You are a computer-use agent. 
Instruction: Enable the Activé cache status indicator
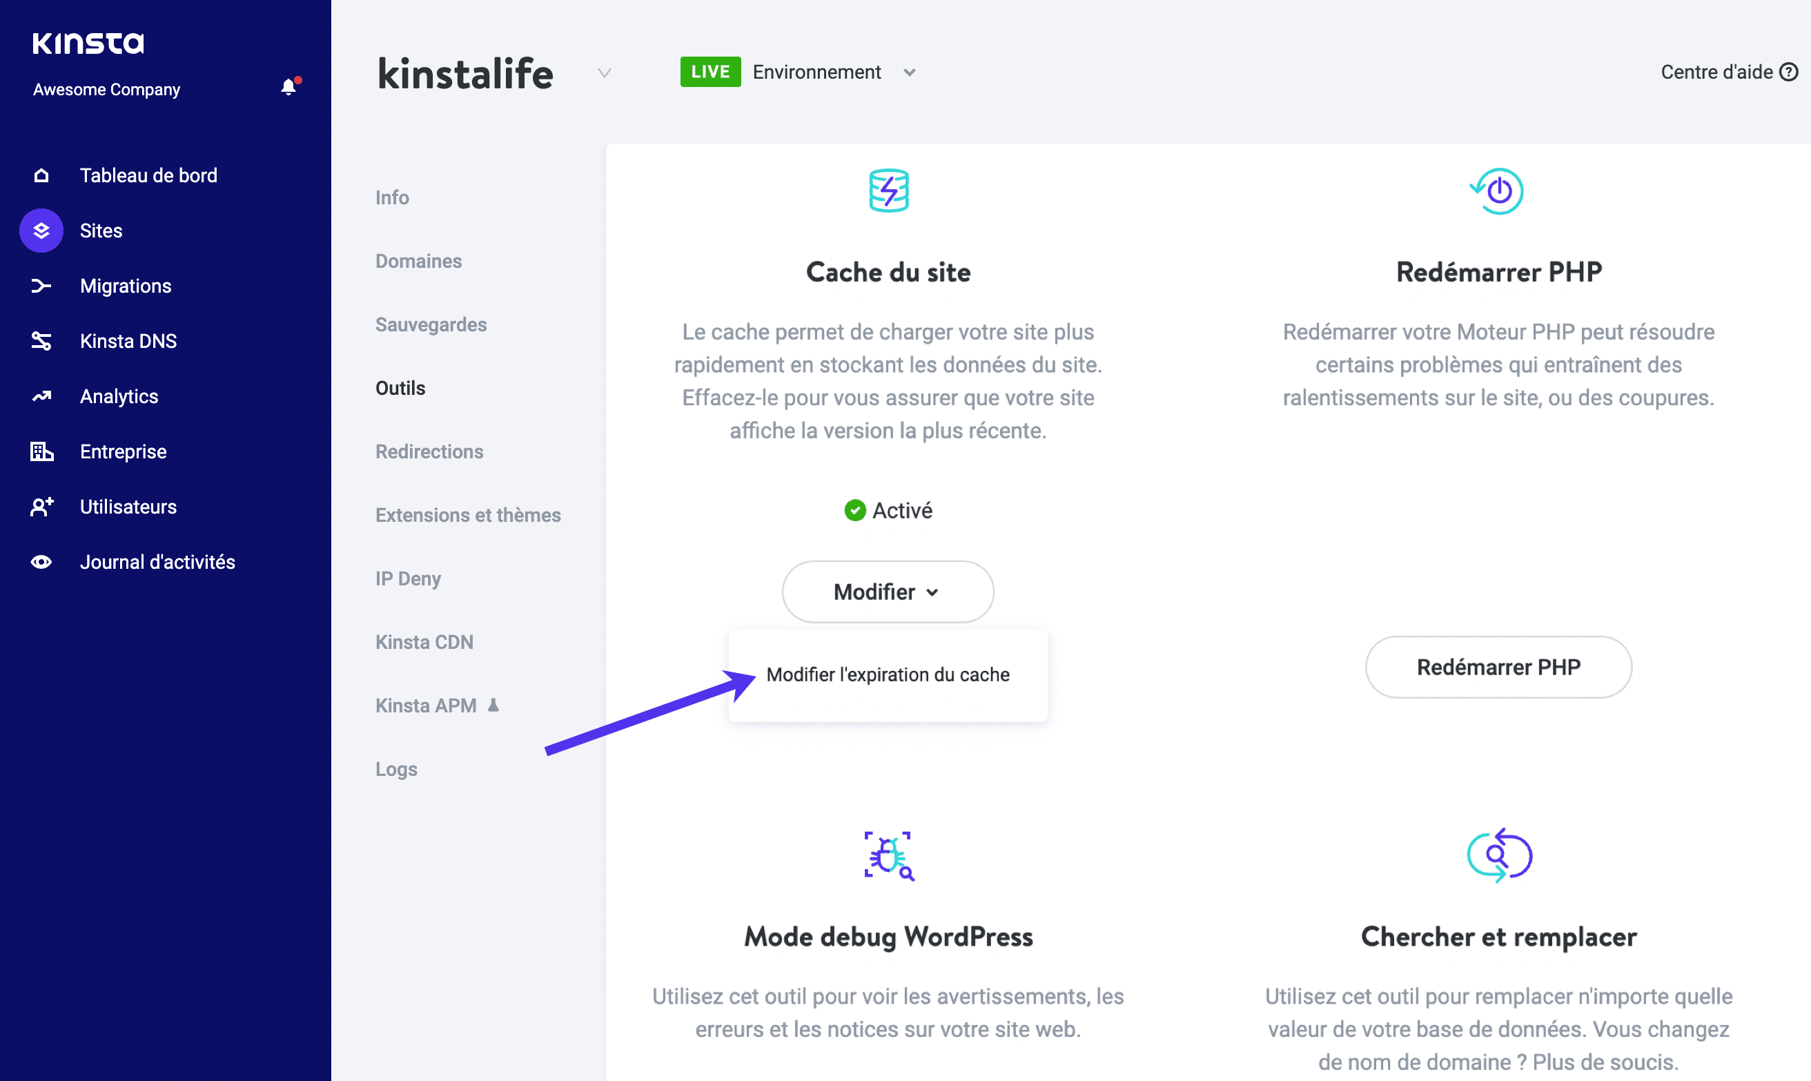point(888,509)
